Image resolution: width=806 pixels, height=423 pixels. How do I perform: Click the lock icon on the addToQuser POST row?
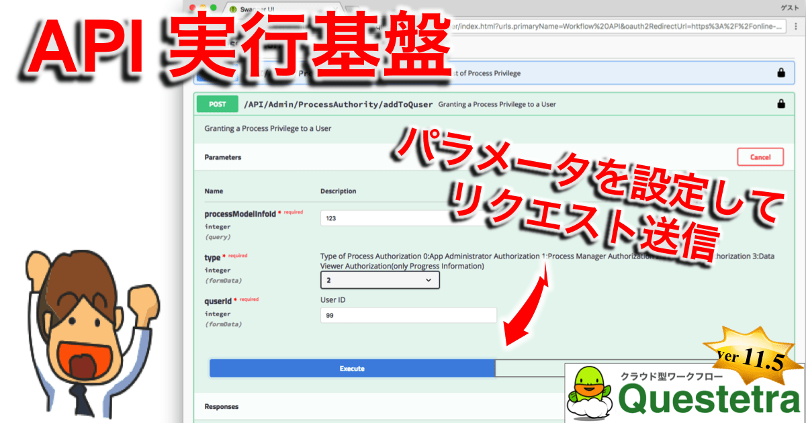click(x=780, y=104)
